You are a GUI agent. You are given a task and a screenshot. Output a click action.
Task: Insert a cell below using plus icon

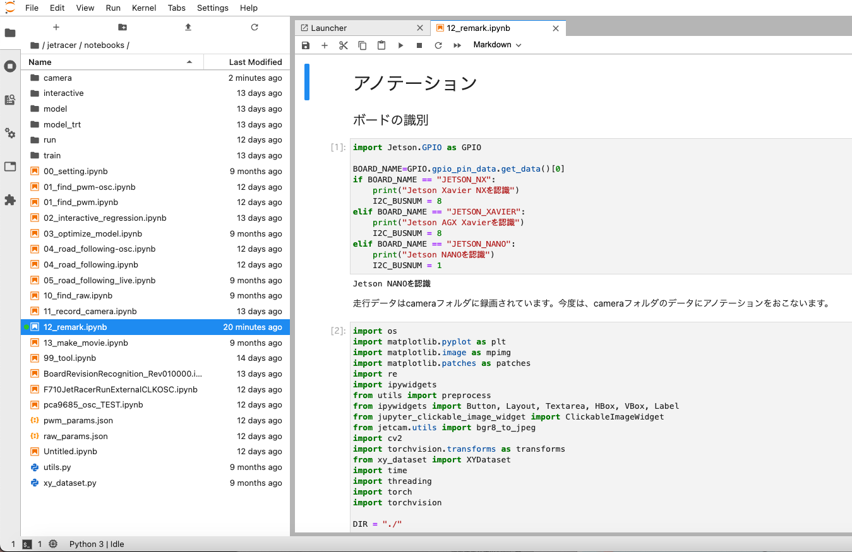pos(325,45)
